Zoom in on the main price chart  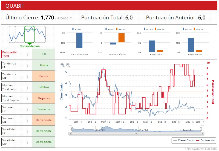click(x=62, y=65)
